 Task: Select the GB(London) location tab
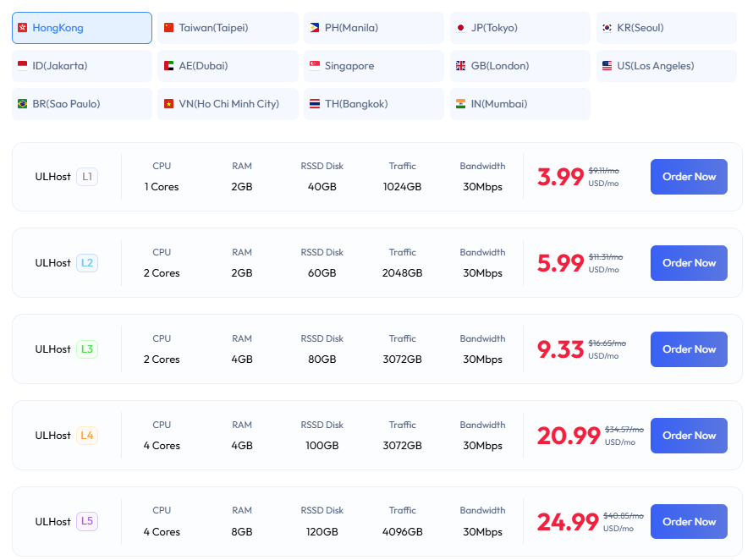519,66
